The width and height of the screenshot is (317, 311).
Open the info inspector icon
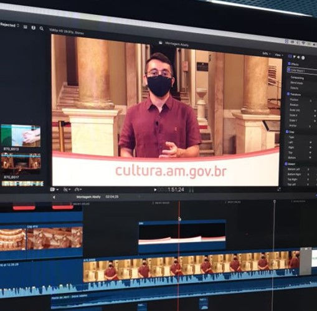pyautogui.click(x=303, y=58)
